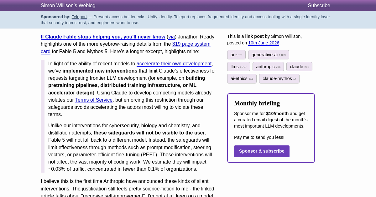376x197 pixels.
Task: Open 'accelerate their own development' link
Action: coord(174,64)
